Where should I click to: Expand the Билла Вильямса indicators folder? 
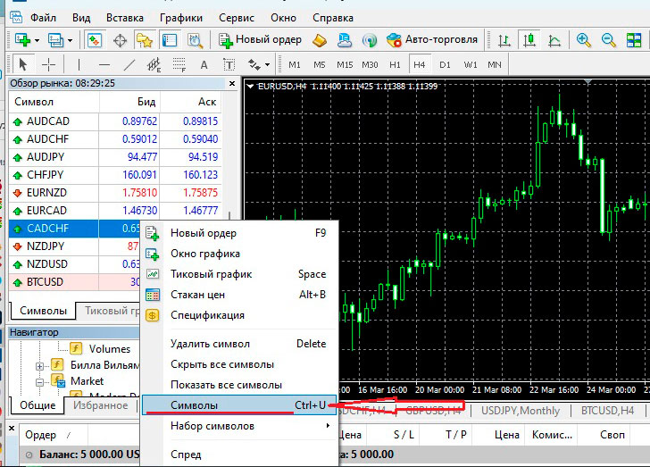click(40, 365)
